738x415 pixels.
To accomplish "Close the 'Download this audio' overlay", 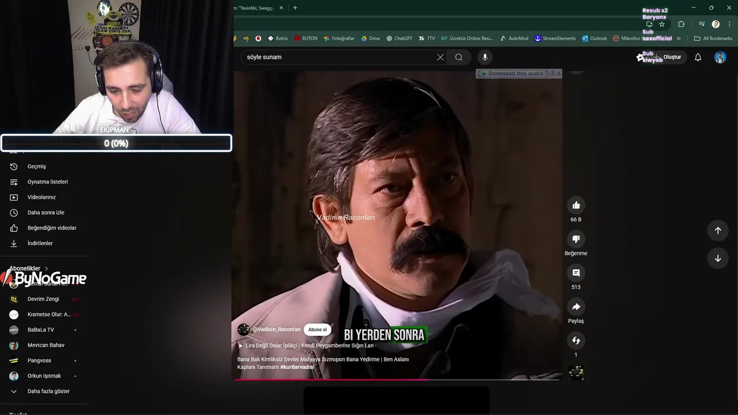I will [559, 73].
